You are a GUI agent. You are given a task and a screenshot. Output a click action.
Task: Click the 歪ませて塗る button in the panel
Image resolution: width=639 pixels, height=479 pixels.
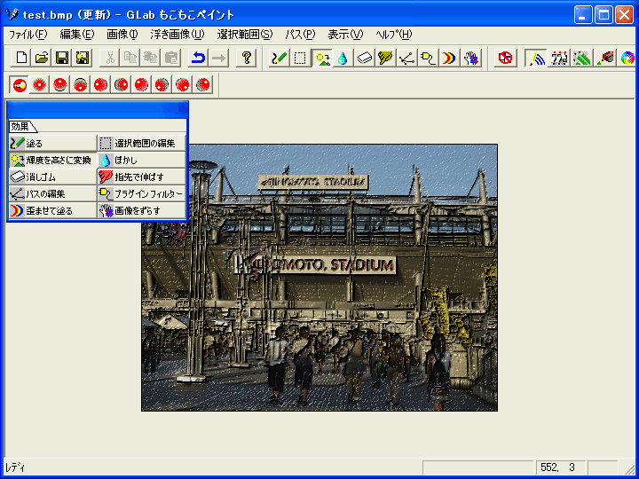point(52,210)
